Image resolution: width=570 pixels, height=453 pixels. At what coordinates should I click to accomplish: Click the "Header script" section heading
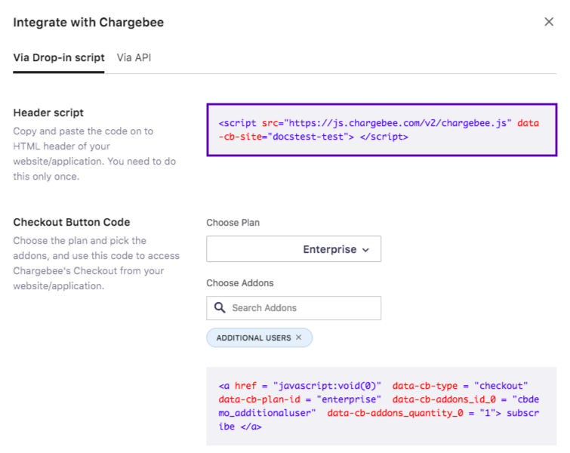coord(48,112)
